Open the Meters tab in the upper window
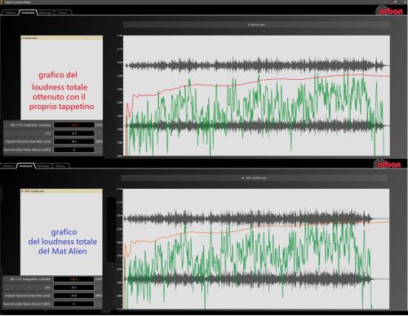The width and height of the screenshot is (408, 316). 11,12
